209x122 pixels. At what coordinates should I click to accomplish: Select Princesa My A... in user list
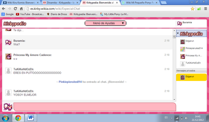pyautogui.click(x=191, y=56)
